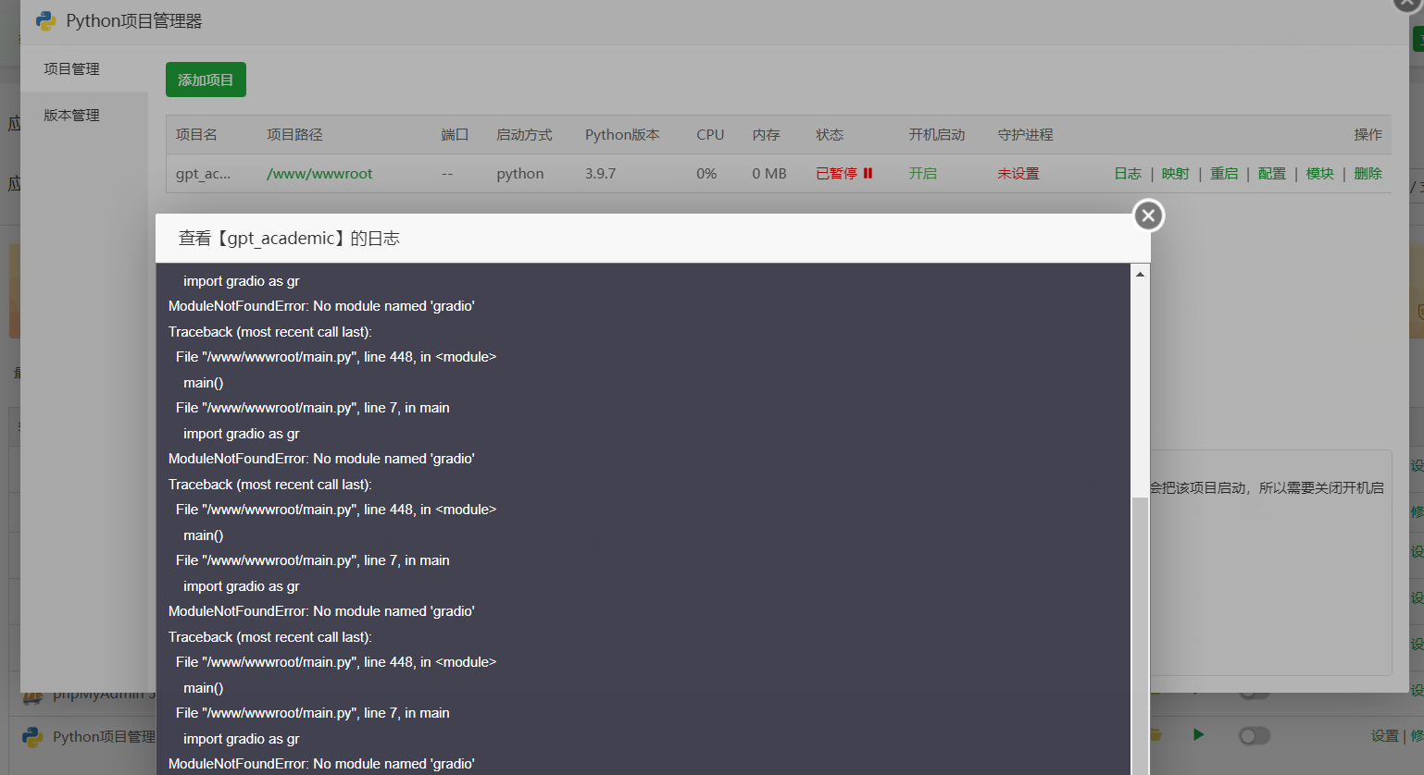
Task: Switch to the 版本管理 tab
Action: [x=69, y=115]
